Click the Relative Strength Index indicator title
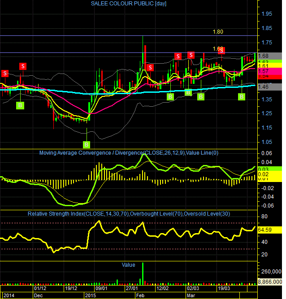 pos(129,214)
